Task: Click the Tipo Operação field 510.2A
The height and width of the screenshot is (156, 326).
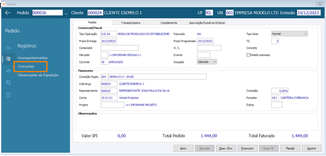Action: tap(108, 34)
